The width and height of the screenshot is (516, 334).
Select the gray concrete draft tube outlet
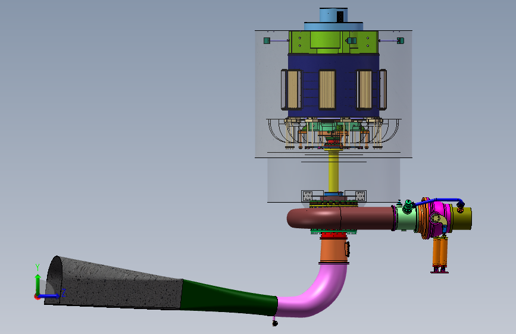(114, 283)
